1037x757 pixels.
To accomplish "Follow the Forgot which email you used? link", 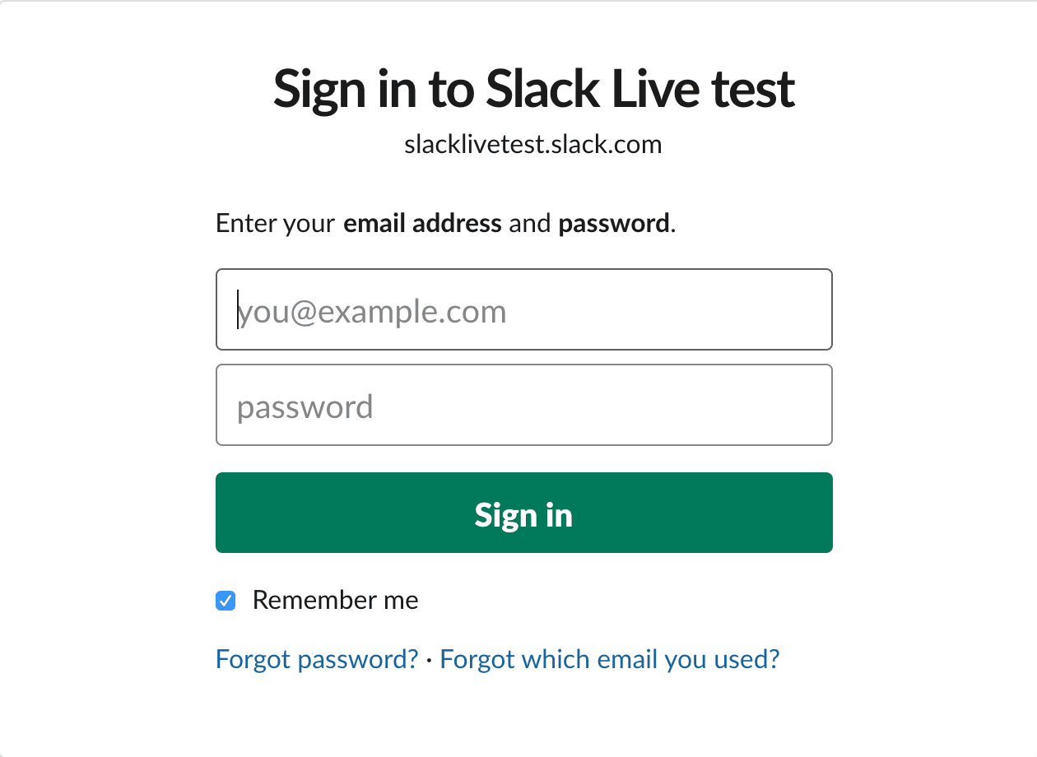I will click(609, 659).
